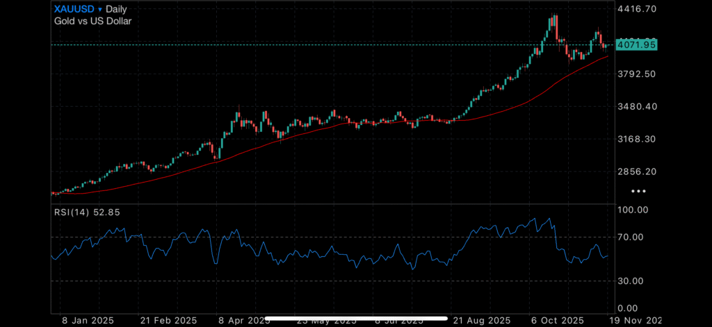Tap the 21 Feb 2025 date label

168,320
